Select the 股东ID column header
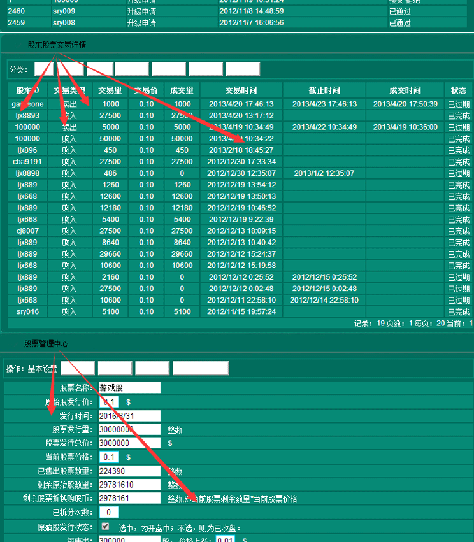This screenshot has width=474, height=542. pyautogui.click(x=27, y=90)
